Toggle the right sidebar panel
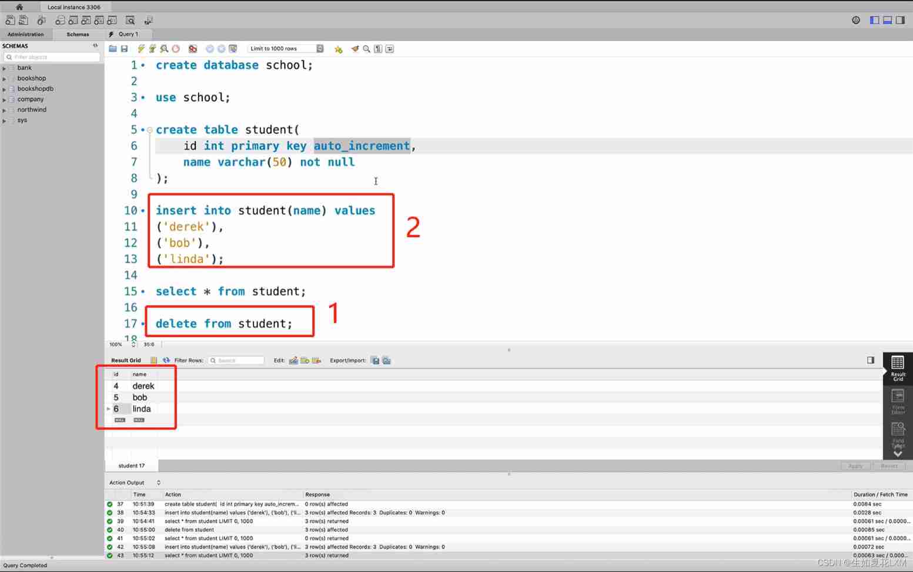 pos(900,20)
